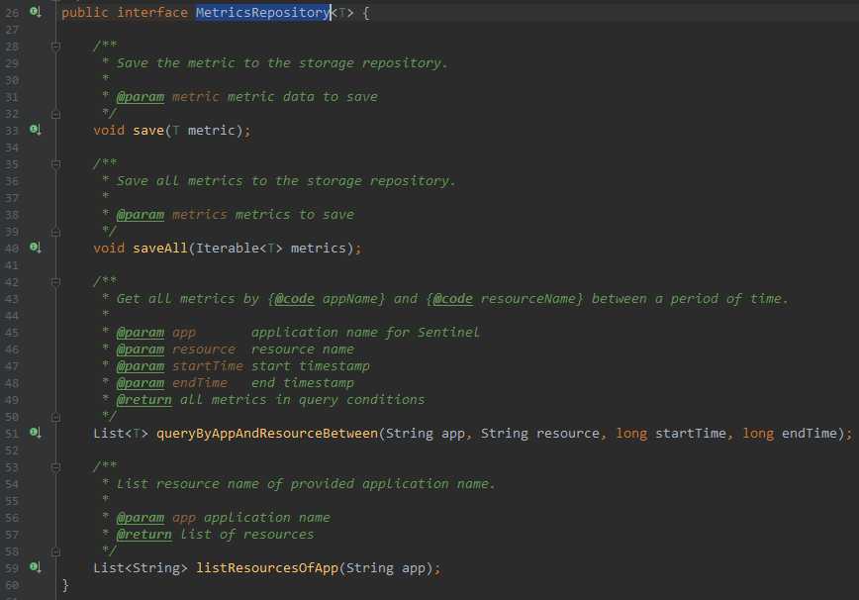Click the 'save' method name on line 33

click(148, 131)
